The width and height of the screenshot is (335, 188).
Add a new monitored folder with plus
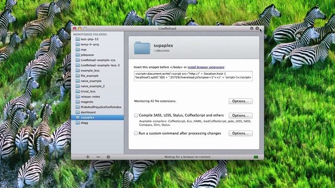pyautogui.click(x=88, y=157)
